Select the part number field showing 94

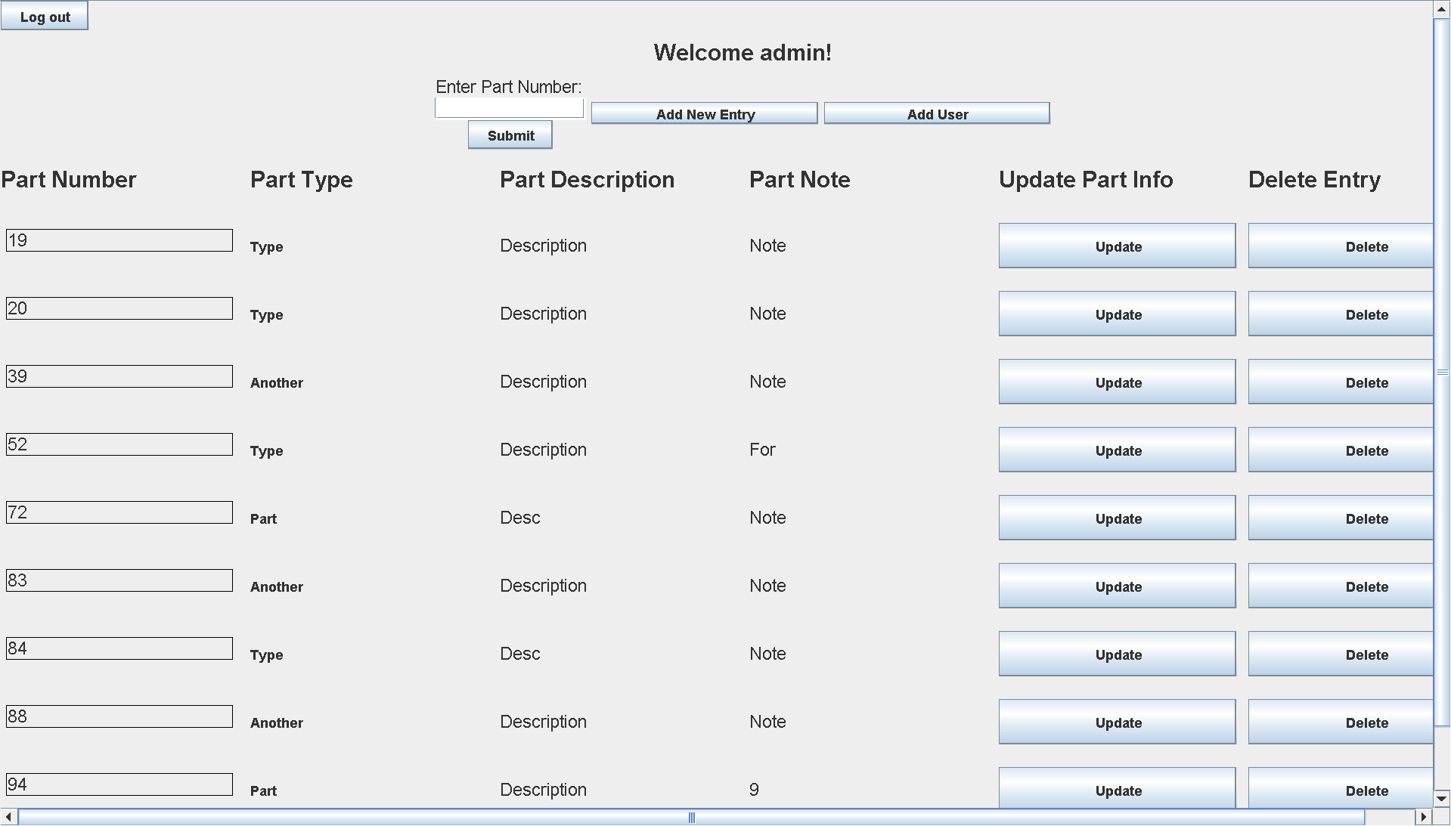click(119, 784)
